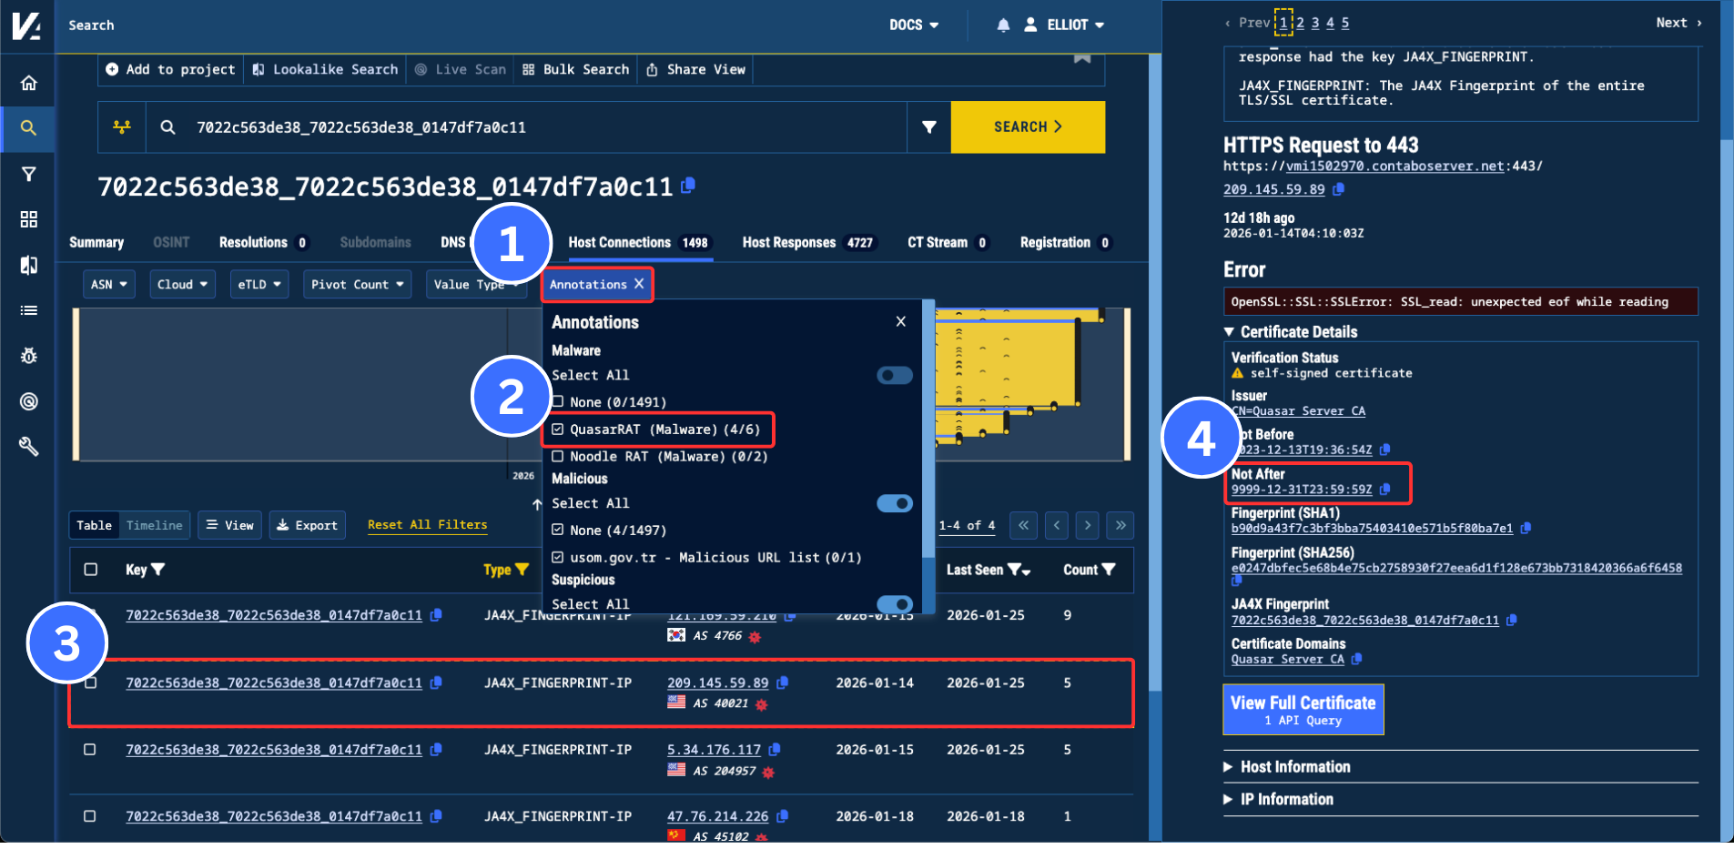This screenshot has width=1734, height=849.
Task: Uncheck the QuasarRAT (Malware) checkbox
Action: [558, 430]
